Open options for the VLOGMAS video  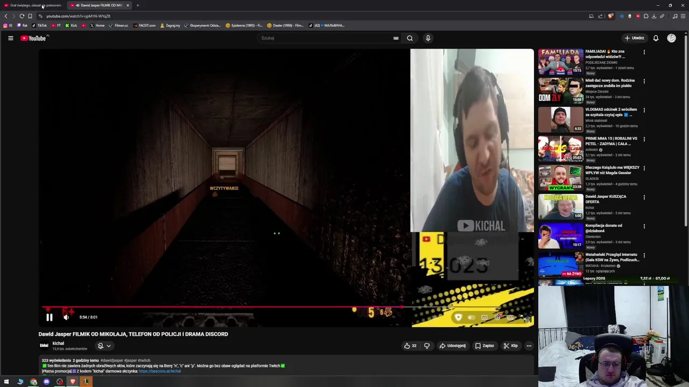pos(644,110)
